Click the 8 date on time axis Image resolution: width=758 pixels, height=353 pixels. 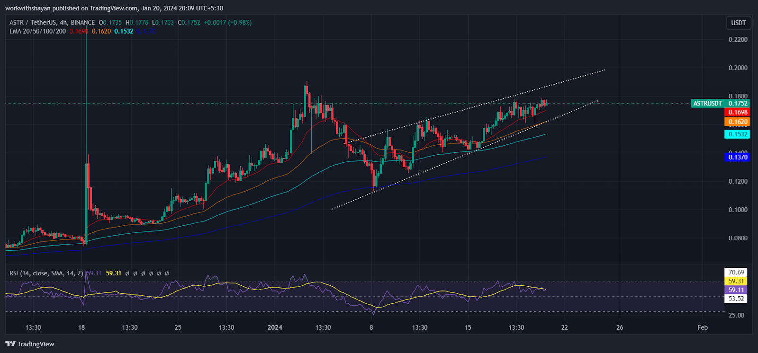pos(371,327)
